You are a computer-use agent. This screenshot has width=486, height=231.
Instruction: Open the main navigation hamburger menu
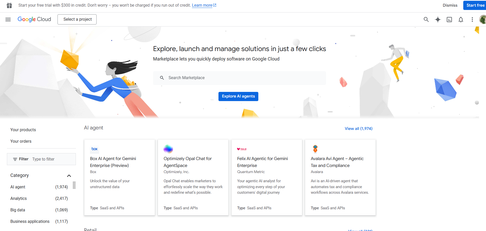(x=8, y=19)
